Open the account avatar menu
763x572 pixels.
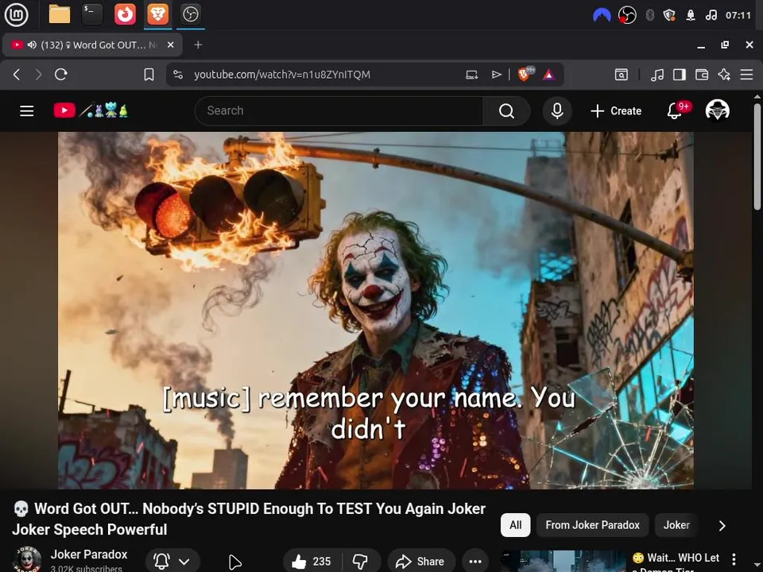(717, 110)
